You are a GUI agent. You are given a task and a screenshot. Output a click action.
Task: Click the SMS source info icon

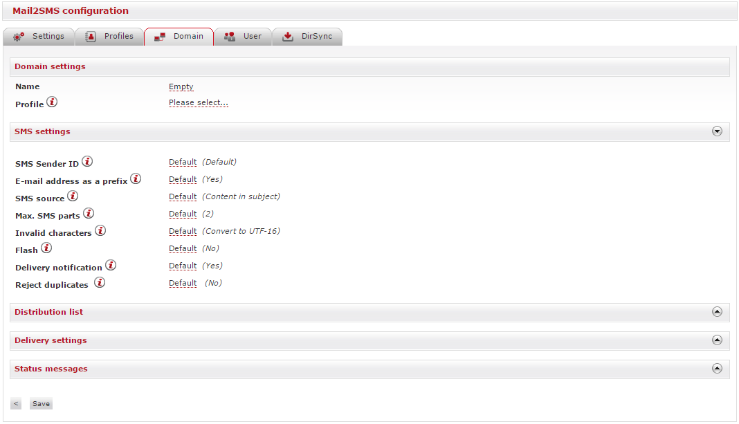(x=73, y=196)
